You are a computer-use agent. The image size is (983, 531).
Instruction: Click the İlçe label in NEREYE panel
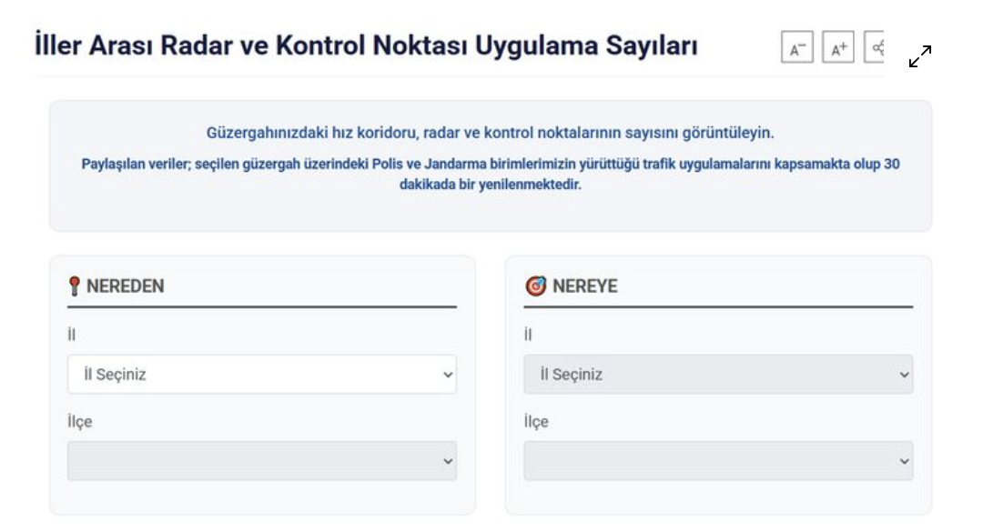click(x=535, y=422)
